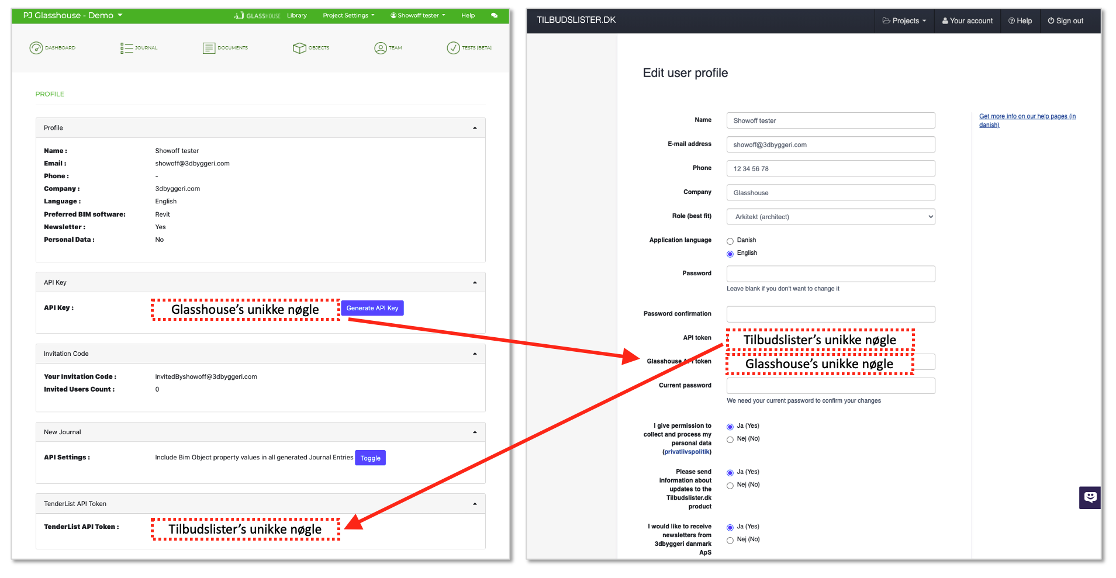Select Nej (No) for Tilbudslister.dk product updates
Viewport: 1116px width, 578px height.
pyautogui.click(x=730, y=486)
